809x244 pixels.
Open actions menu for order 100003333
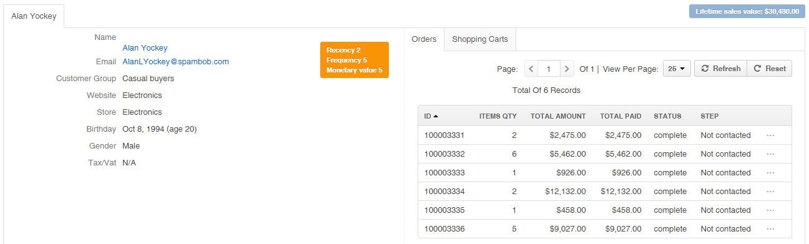[x=770, y=173]
